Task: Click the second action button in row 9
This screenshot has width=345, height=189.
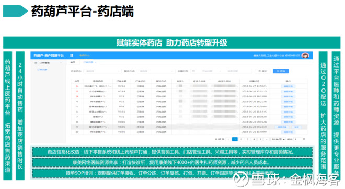Action: coord(296,127)
